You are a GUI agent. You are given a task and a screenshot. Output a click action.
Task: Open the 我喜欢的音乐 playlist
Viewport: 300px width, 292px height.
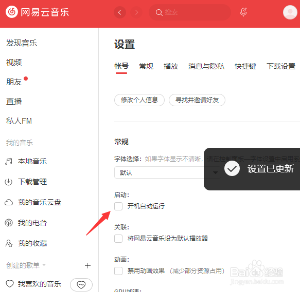pyautogui.click(x=40, y=284)
